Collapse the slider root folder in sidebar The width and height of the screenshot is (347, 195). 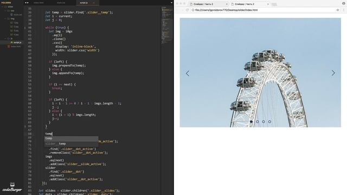[x=2, y=7]
